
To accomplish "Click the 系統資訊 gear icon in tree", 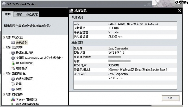I will pyautogui.click(x=13, y=42).
